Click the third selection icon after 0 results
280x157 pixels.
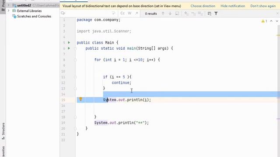(x=200, y=14)
